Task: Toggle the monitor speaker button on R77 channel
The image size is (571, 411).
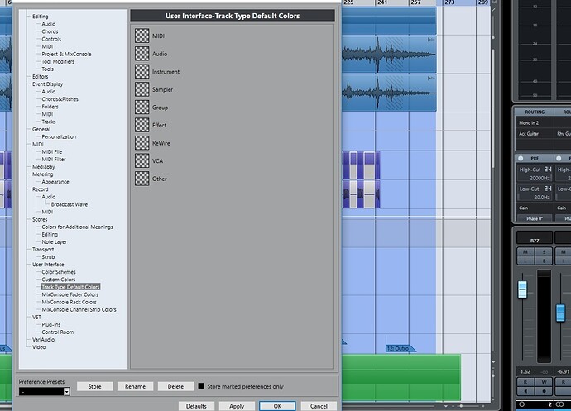Action: coord(525,391)
